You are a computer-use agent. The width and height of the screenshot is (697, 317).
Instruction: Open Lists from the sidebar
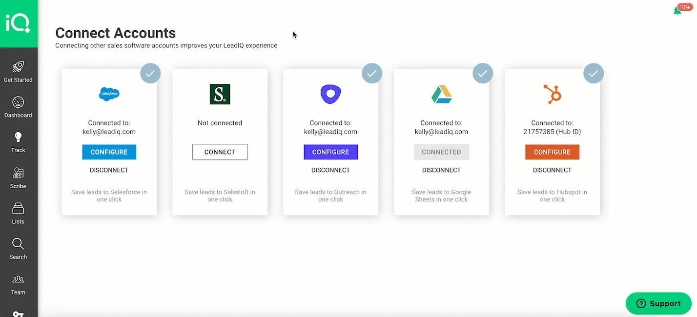[x=18, y=209]
